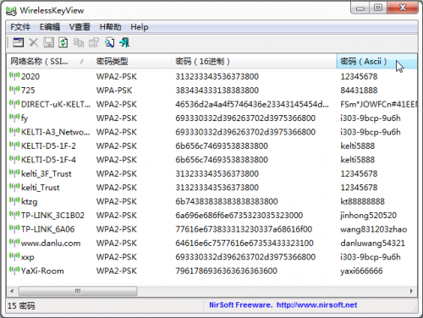Select the KELTI-D5-1F-4 network row
The image size is (423, 318).
(x=212, y=160)
